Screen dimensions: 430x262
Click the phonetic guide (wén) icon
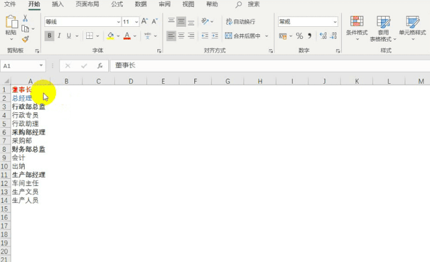[148, 36]
